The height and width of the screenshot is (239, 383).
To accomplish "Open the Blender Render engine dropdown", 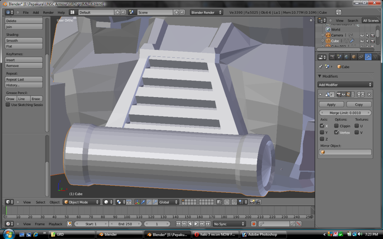I will pyautogui.click(x=206, y=12).
